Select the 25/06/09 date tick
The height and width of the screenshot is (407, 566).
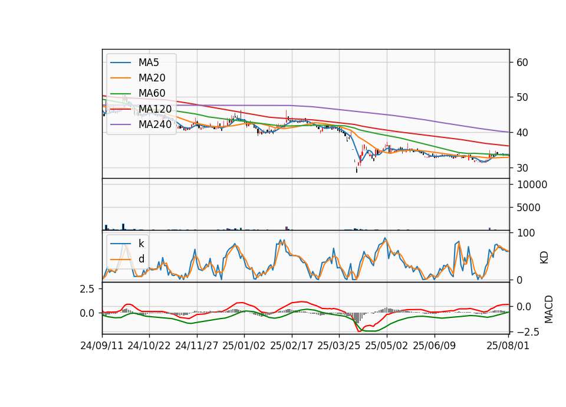coord(435,346)
